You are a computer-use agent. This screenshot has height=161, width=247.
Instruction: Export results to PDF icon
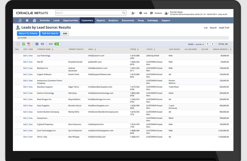[29, 44]
